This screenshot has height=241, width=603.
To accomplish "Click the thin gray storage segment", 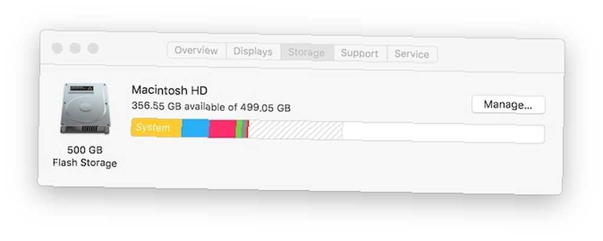I will pos(244,129).
